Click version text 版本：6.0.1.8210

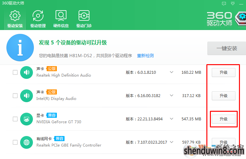[x=141, y=72]
